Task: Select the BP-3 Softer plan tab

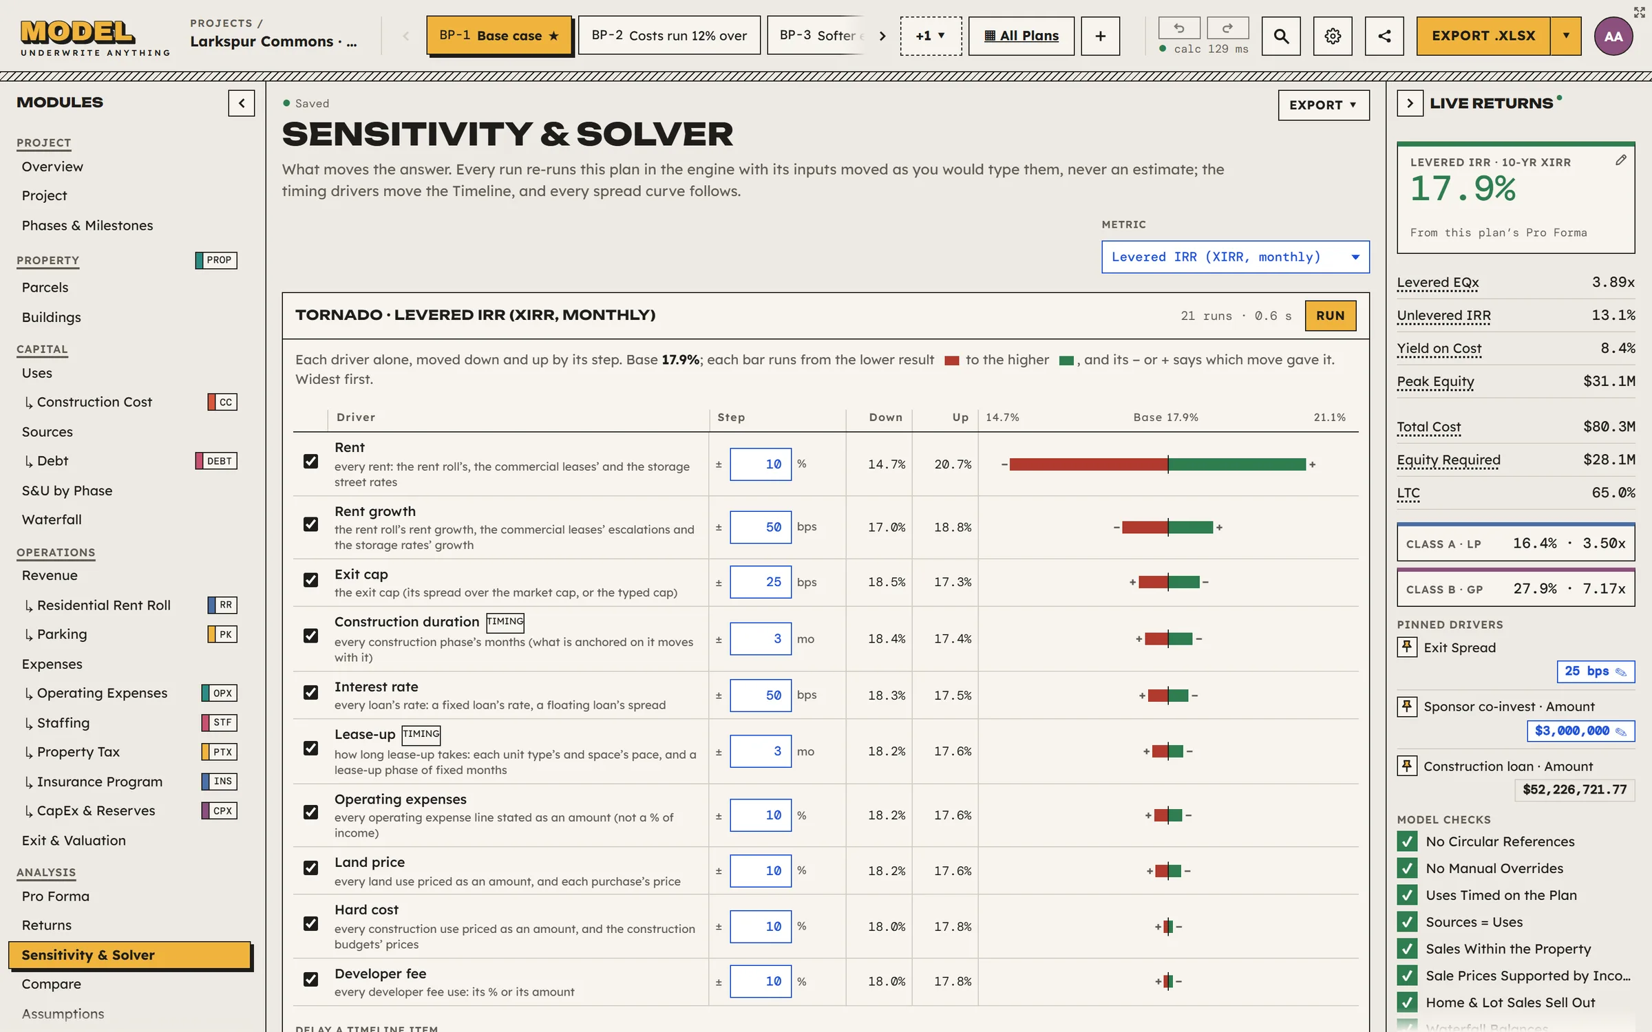Action: tap(818, 36)
